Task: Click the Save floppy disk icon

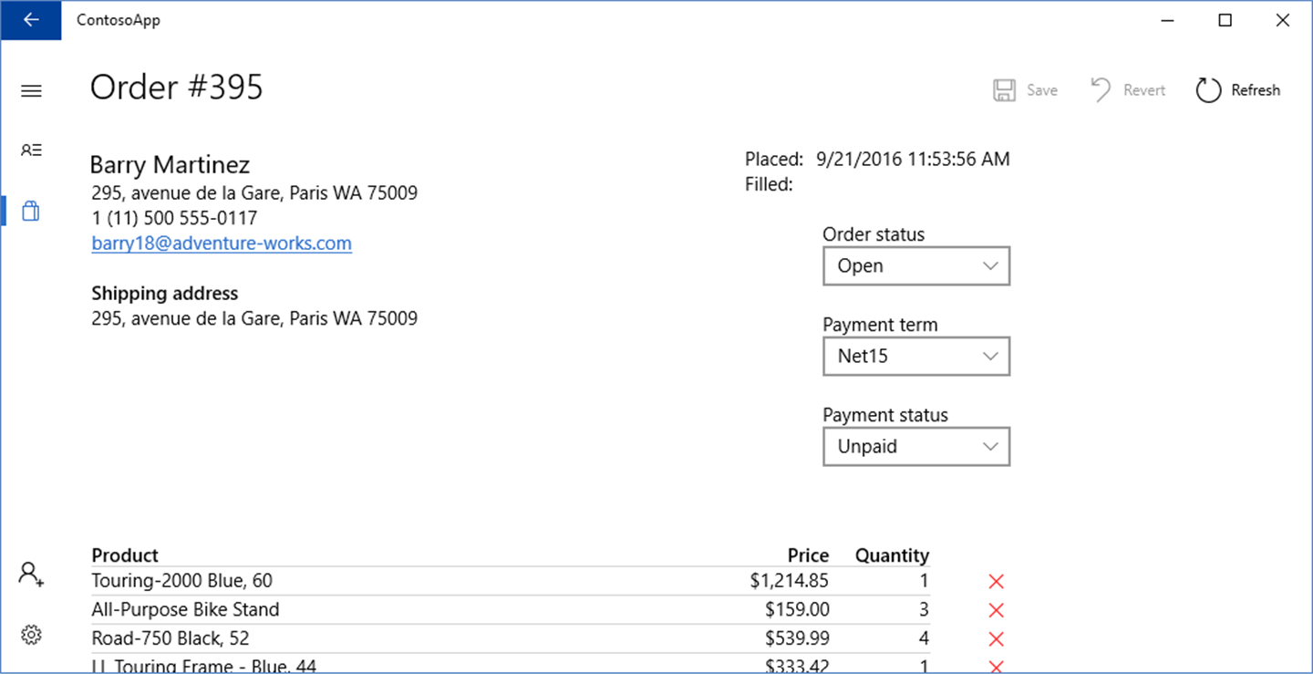Action: click(x=1005, y=90)
